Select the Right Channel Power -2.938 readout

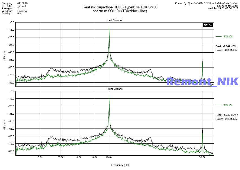coord(226,119)
